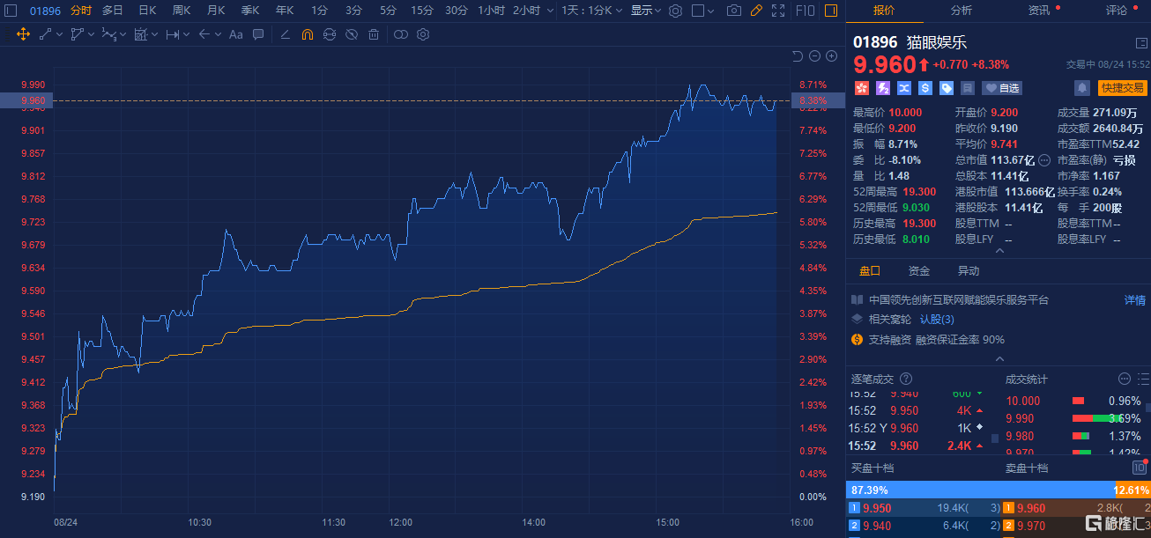Click the 快捷交易 quick trade button
Image resolution: width=1151 pixels, height=538 pixels.
[1121, 88]
